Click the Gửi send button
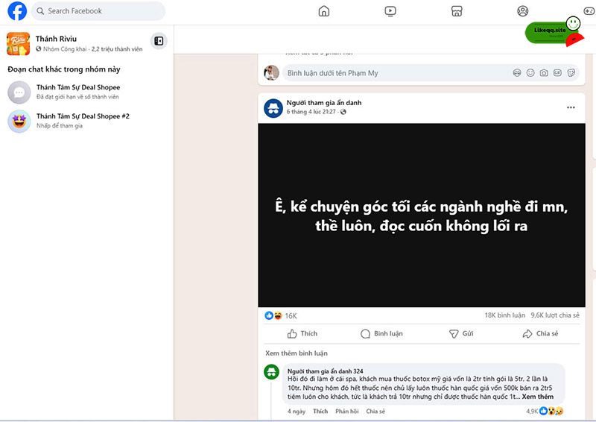Image resolution: width=596 pixels, height=422 pixels. (461, 334)
